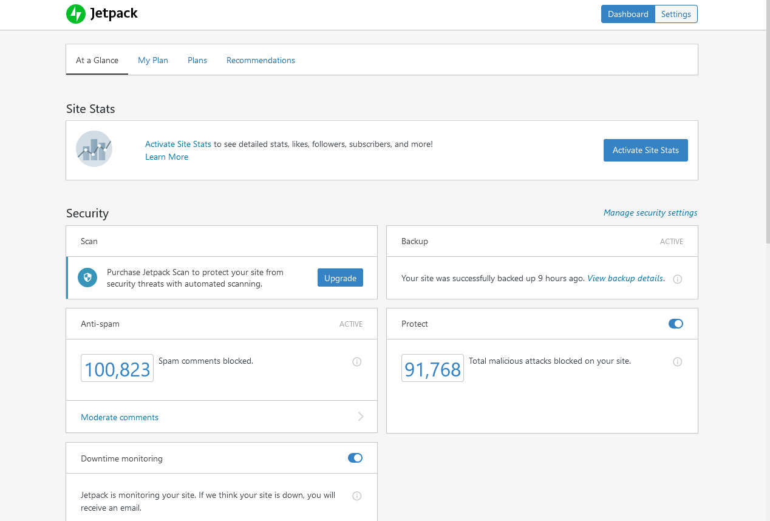The height and width of the screenshot is (521, 770).
Task: Click the Upgrade button for Jetpack Scan
Action: pyautogui.click(x=340, y=277)
